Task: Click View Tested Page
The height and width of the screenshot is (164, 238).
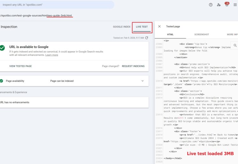Action: pyautogui.click(x=20, y=66)
